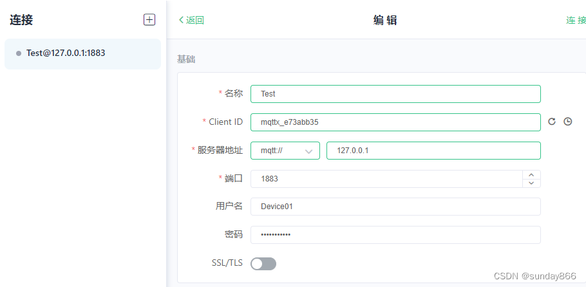Regenerate the Client ID with refresh icon
This screenshot has width=586, height=287.
(552, 122)
